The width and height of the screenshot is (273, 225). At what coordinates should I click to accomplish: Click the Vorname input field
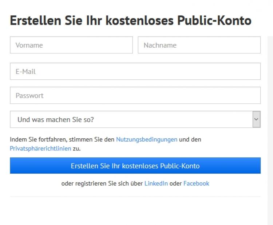click(x=71, y=45)
